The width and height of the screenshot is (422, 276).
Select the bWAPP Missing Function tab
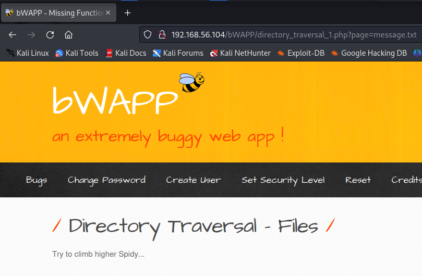58,12
